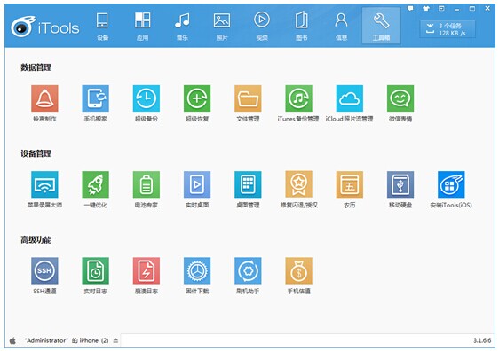Open the phone valuation money bag icon
This screenshot has height=351, width=499.
298,270
